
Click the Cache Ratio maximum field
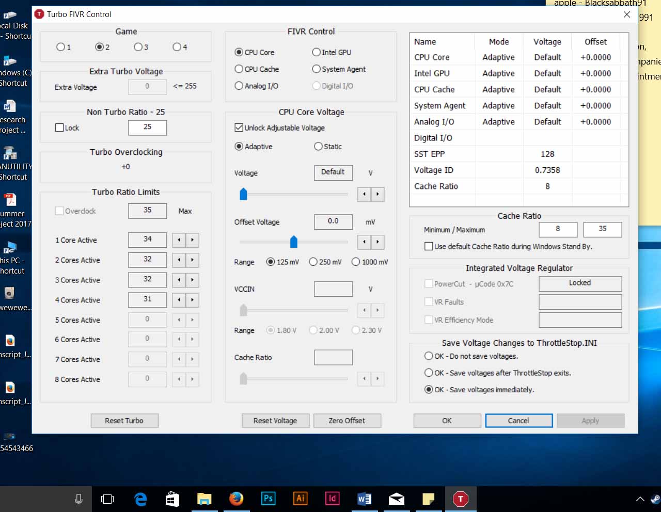(x=602, y=229)
